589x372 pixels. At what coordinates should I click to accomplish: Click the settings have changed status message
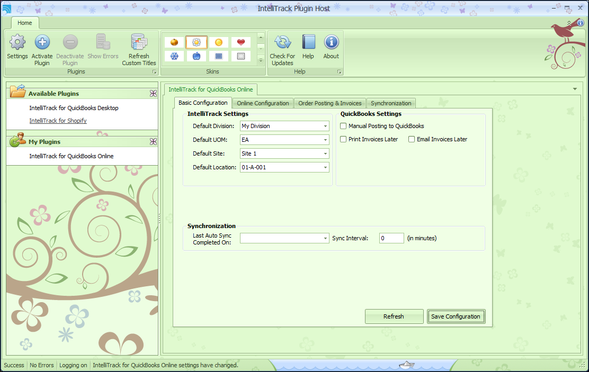click(165, 365)
